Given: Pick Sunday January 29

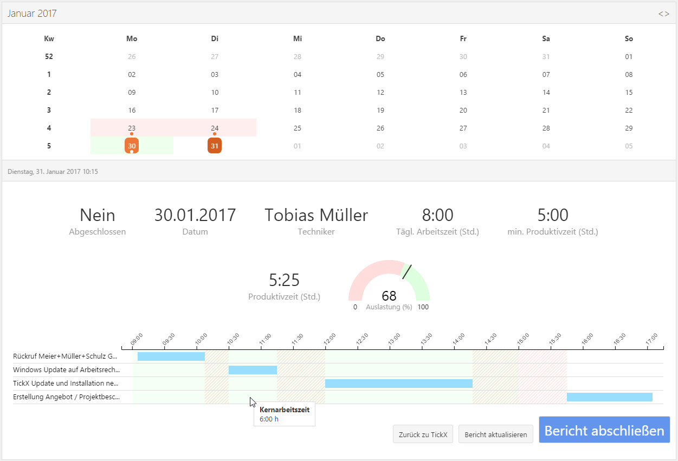Looking at the screenshot, I should tap(629, 128).
